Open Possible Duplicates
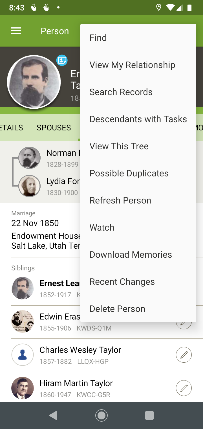 click(129, 173)
